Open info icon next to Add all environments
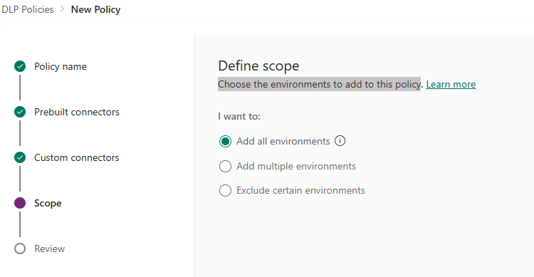 340,141
